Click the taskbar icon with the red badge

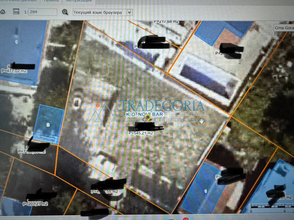[x=184, y=219]
